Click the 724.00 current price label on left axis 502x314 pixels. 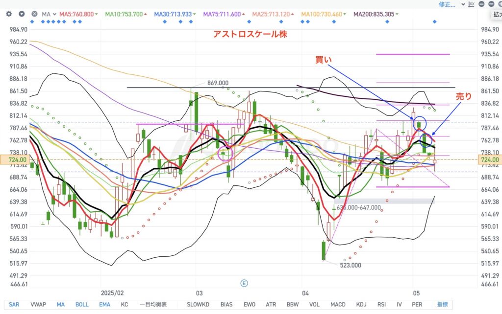click(15, 159)
